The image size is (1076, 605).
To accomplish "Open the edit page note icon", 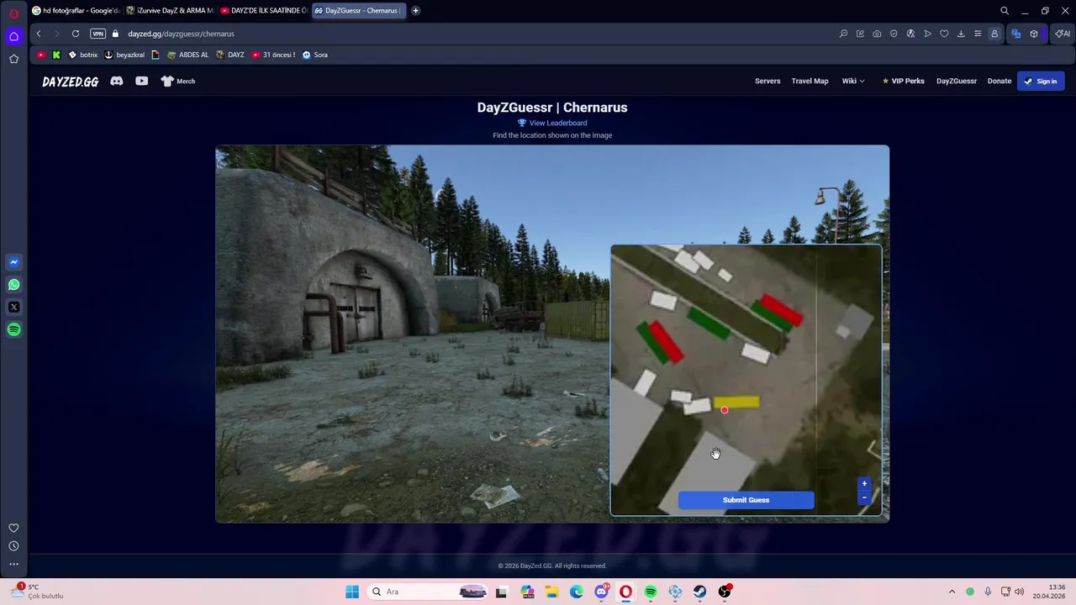I will pos(860,34).
